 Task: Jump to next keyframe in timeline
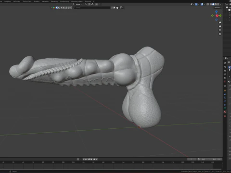(x=94, y=159)
